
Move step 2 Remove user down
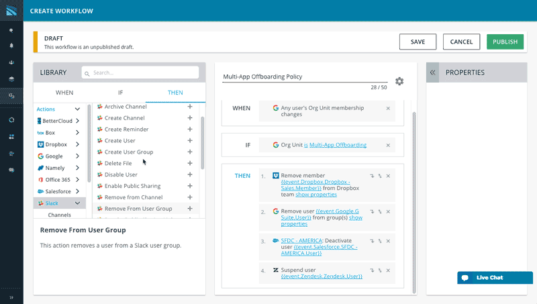tap(372, 211)
